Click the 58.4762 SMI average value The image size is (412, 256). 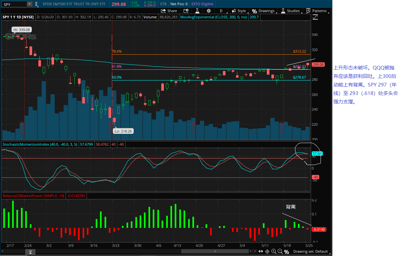[x=102, y=144]
